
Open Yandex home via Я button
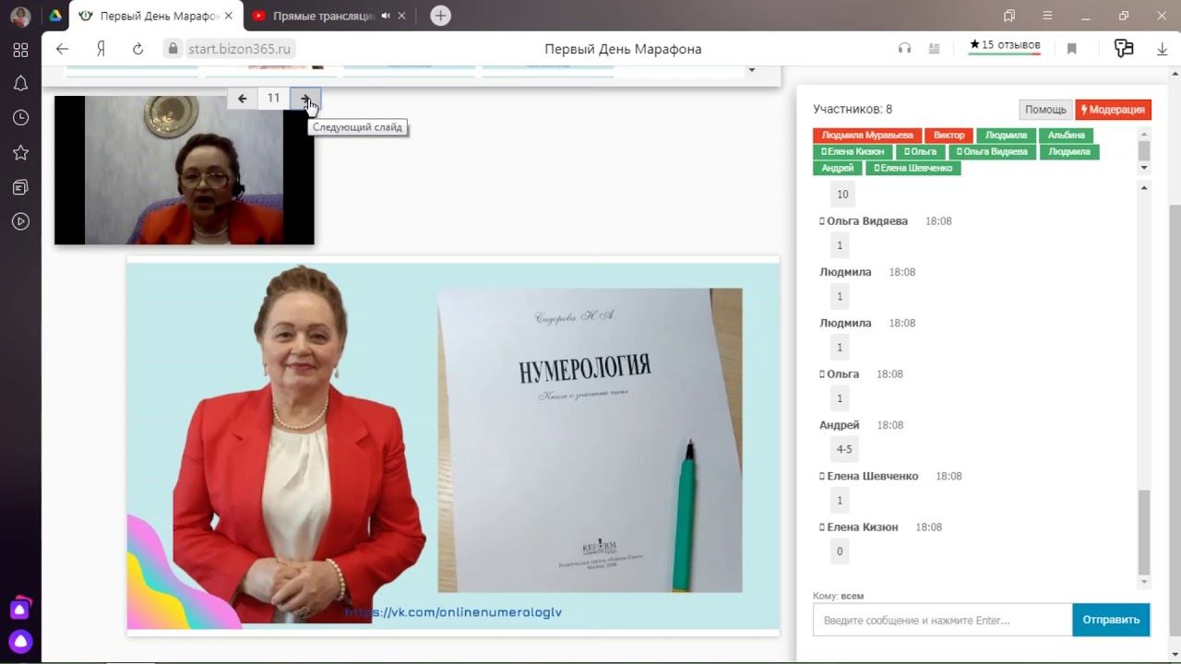[101, 49]
